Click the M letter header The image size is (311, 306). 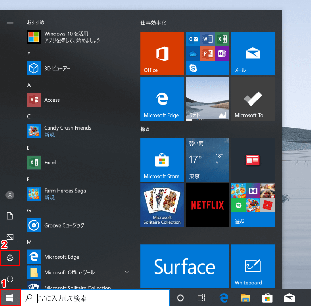click(x=29, y=242)
